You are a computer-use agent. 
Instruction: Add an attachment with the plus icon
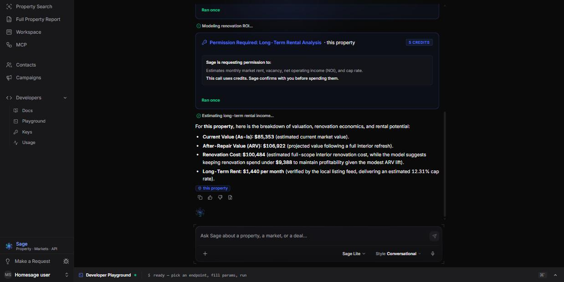click(205, 254)
